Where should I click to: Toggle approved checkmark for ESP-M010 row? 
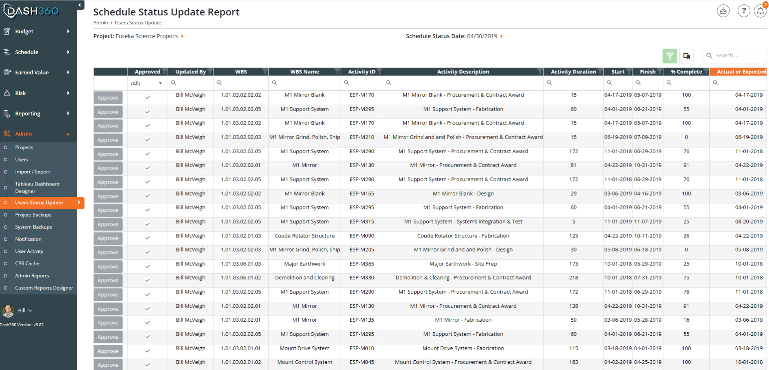pos(148,351)
